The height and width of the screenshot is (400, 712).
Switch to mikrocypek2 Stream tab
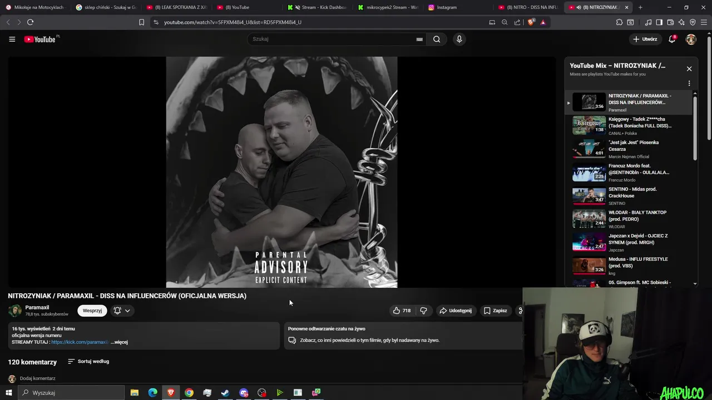[x=388, y=7]
